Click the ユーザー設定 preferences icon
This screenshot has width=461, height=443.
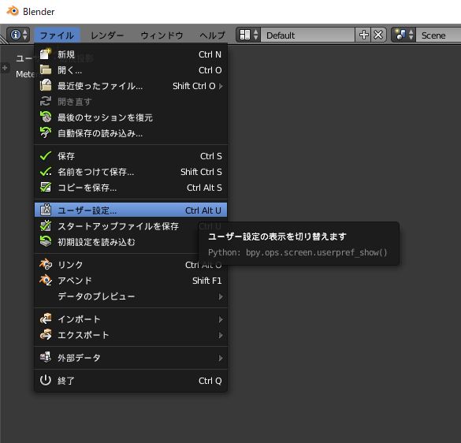46,210
